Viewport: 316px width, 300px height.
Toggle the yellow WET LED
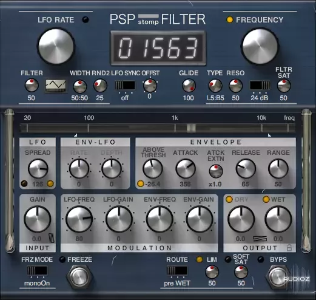(x=266, y=199)
